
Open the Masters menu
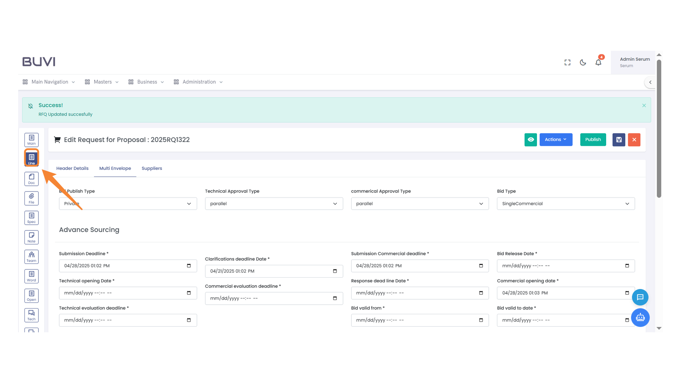pyautogui.click(x=102, y=82)
